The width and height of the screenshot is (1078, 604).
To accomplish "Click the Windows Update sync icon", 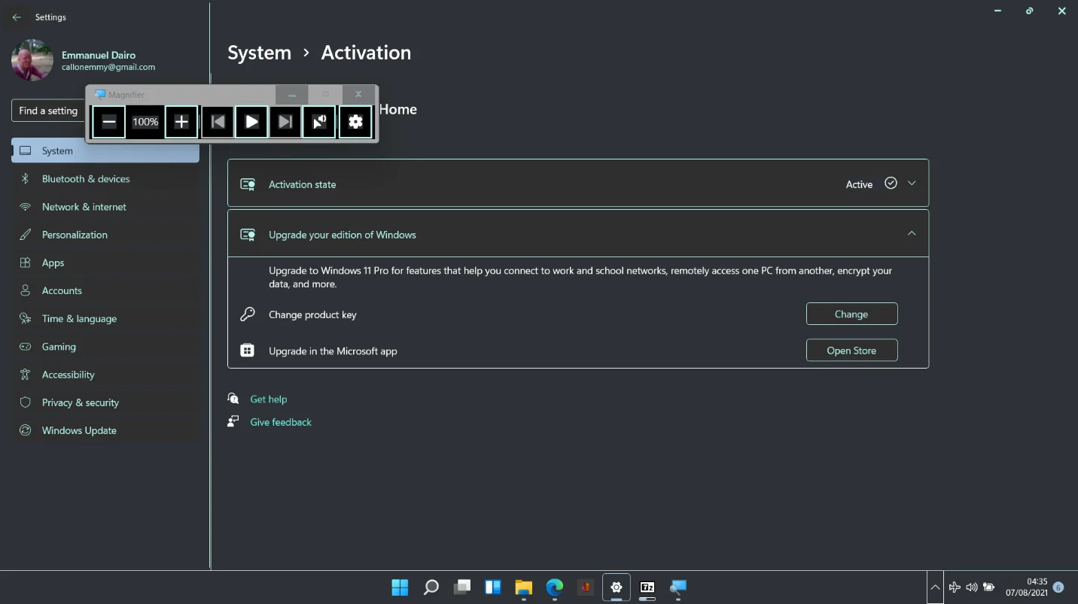I will coord(25,430).
